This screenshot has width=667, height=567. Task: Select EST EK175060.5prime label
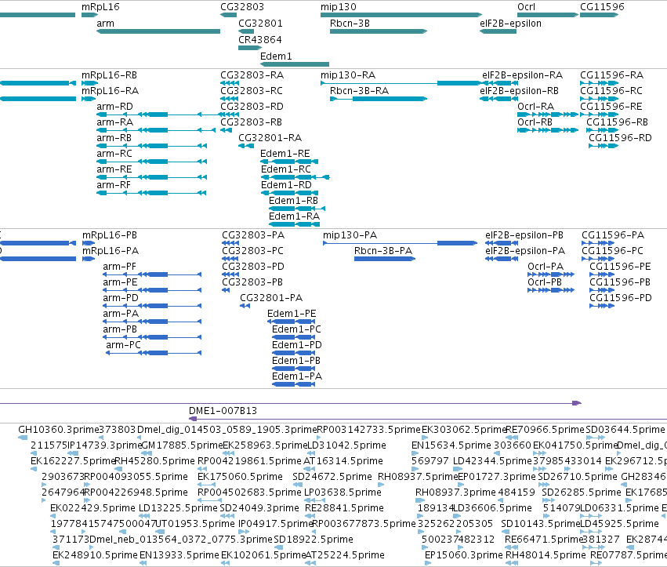pyautogui.click(x=240, y=477)
